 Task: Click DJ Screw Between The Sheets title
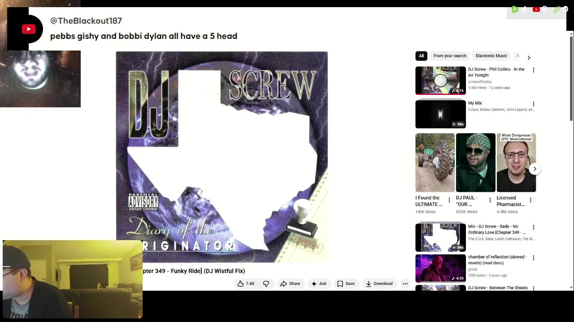click(x=498, y=288)
